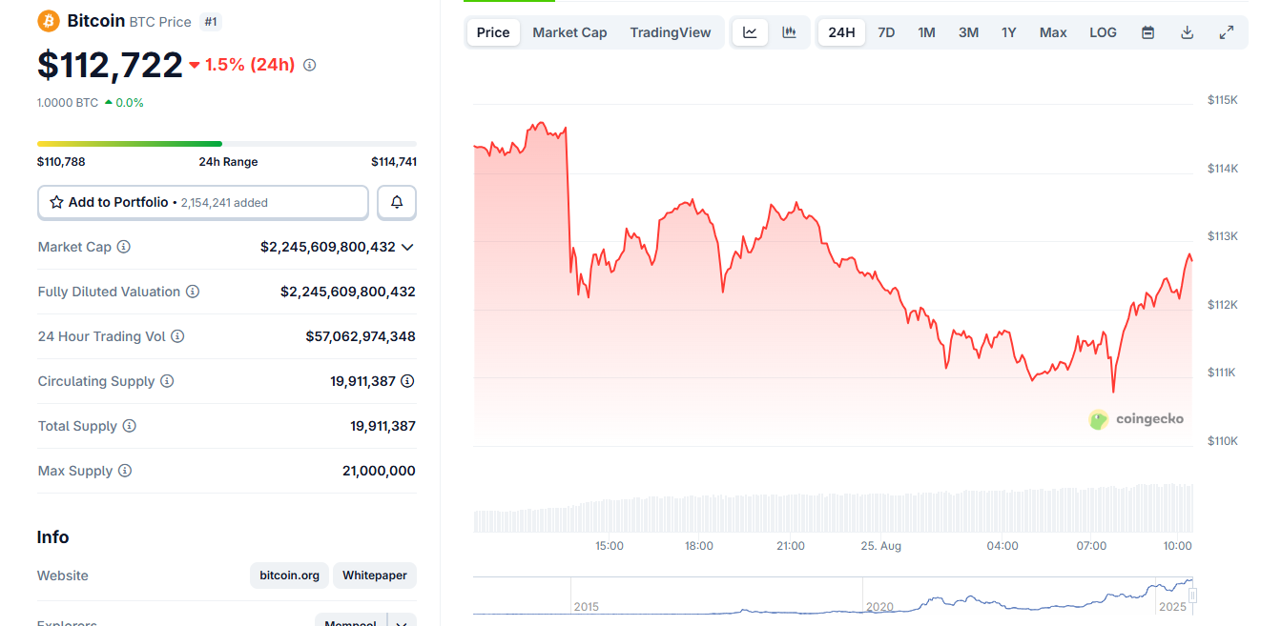The width and height of the screenshot is (1261, 626).
Task: Download chart data icon
Action: [1188, 32]
